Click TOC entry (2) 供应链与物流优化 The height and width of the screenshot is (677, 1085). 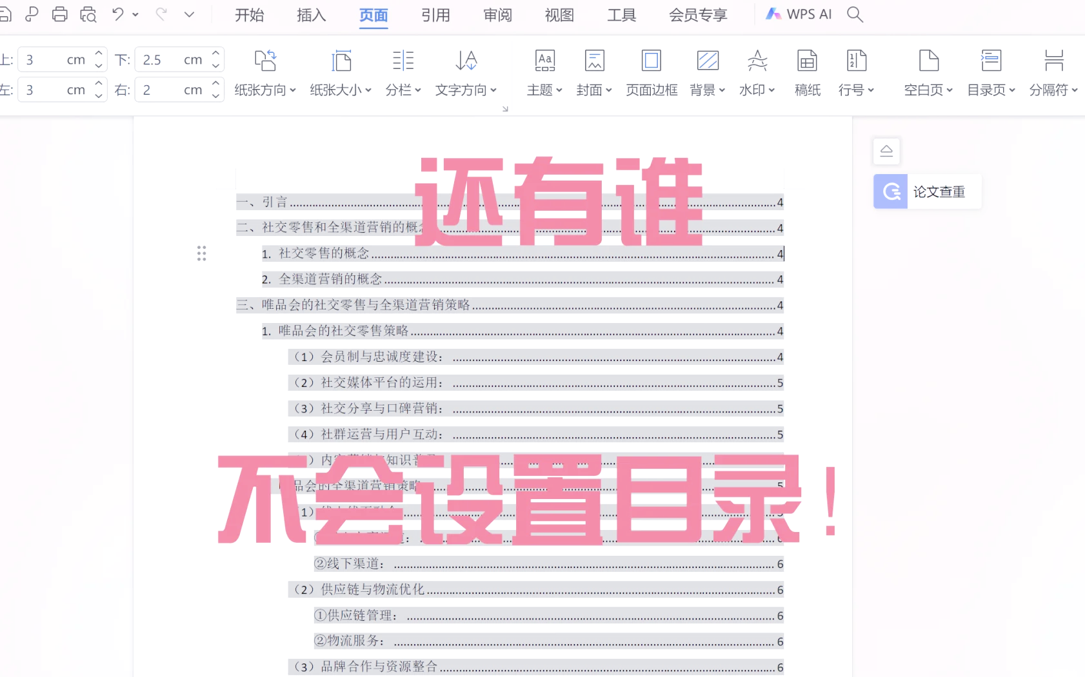(x=535, y=589)
